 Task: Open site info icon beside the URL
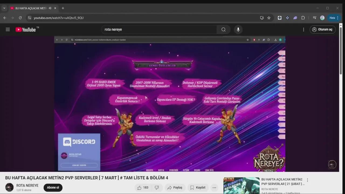[x=30, y=18]
